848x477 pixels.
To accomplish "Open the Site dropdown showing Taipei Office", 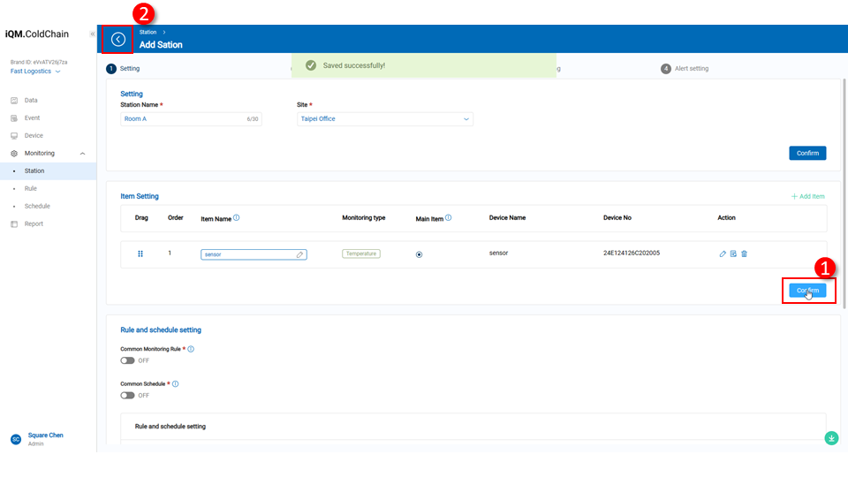I will 384,119.
